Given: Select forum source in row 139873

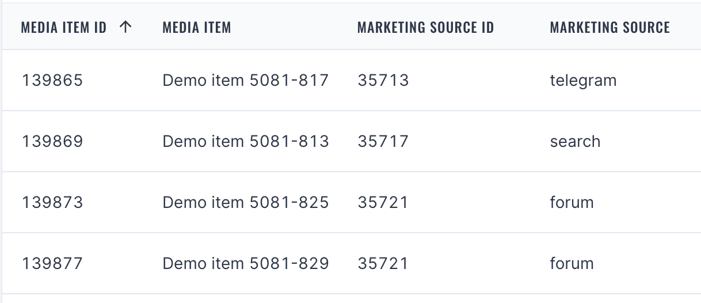Looking at the screenshot, I should [572, 202].
